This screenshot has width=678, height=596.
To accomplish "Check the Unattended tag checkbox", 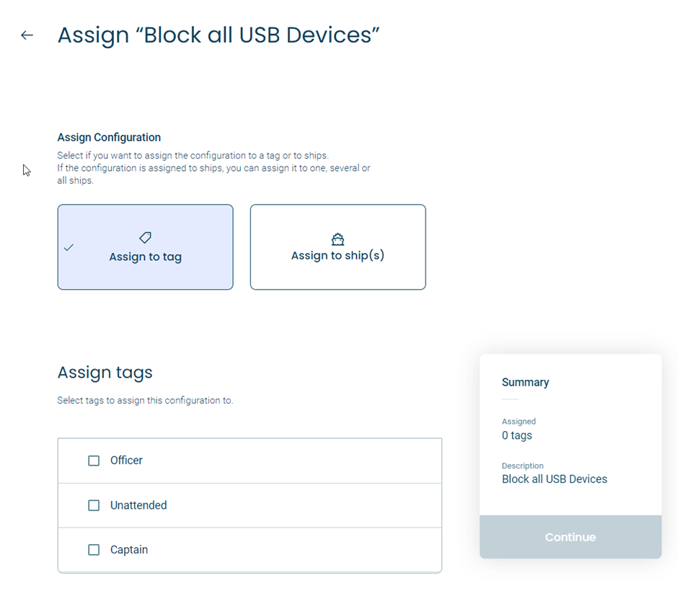I will (94, 505).
